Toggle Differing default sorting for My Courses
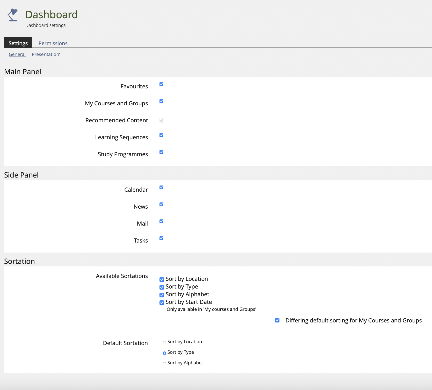 pos(277,320)
